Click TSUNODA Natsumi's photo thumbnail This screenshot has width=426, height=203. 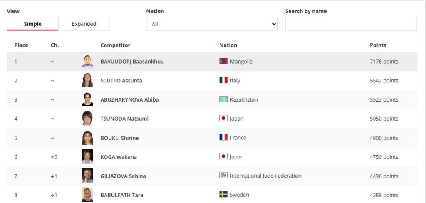87,118
